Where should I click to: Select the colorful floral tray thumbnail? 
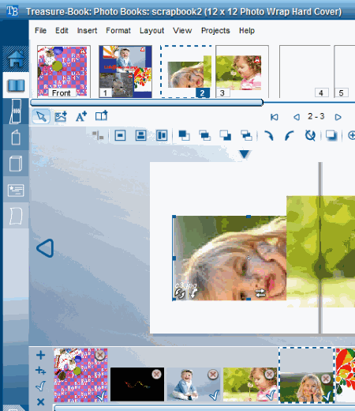coord(346,375)
